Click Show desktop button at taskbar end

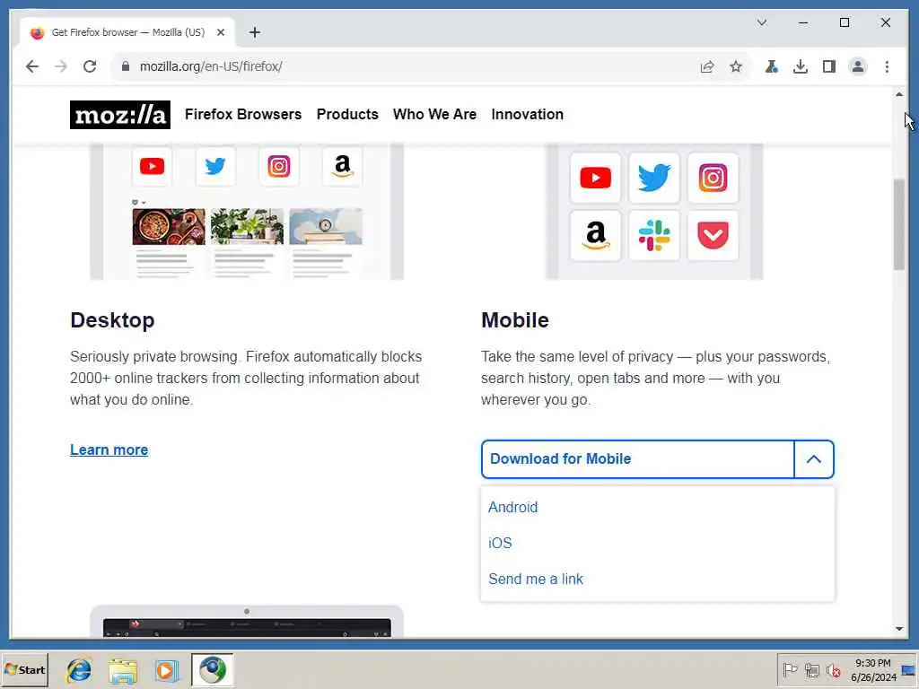click(x=909, y=669)
